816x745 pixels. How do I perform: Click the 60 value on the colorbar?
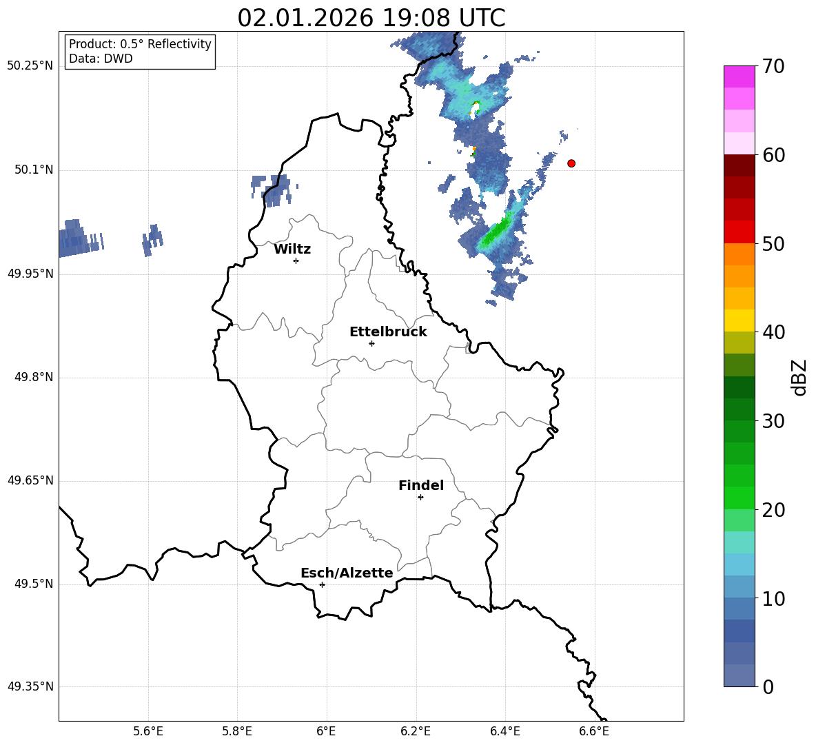click(773, 154)
